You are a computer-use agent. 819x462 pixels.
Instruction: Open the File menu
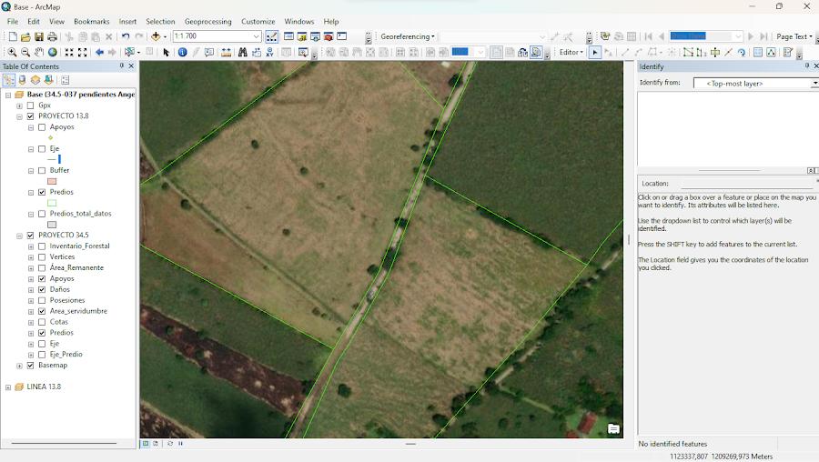13,22
